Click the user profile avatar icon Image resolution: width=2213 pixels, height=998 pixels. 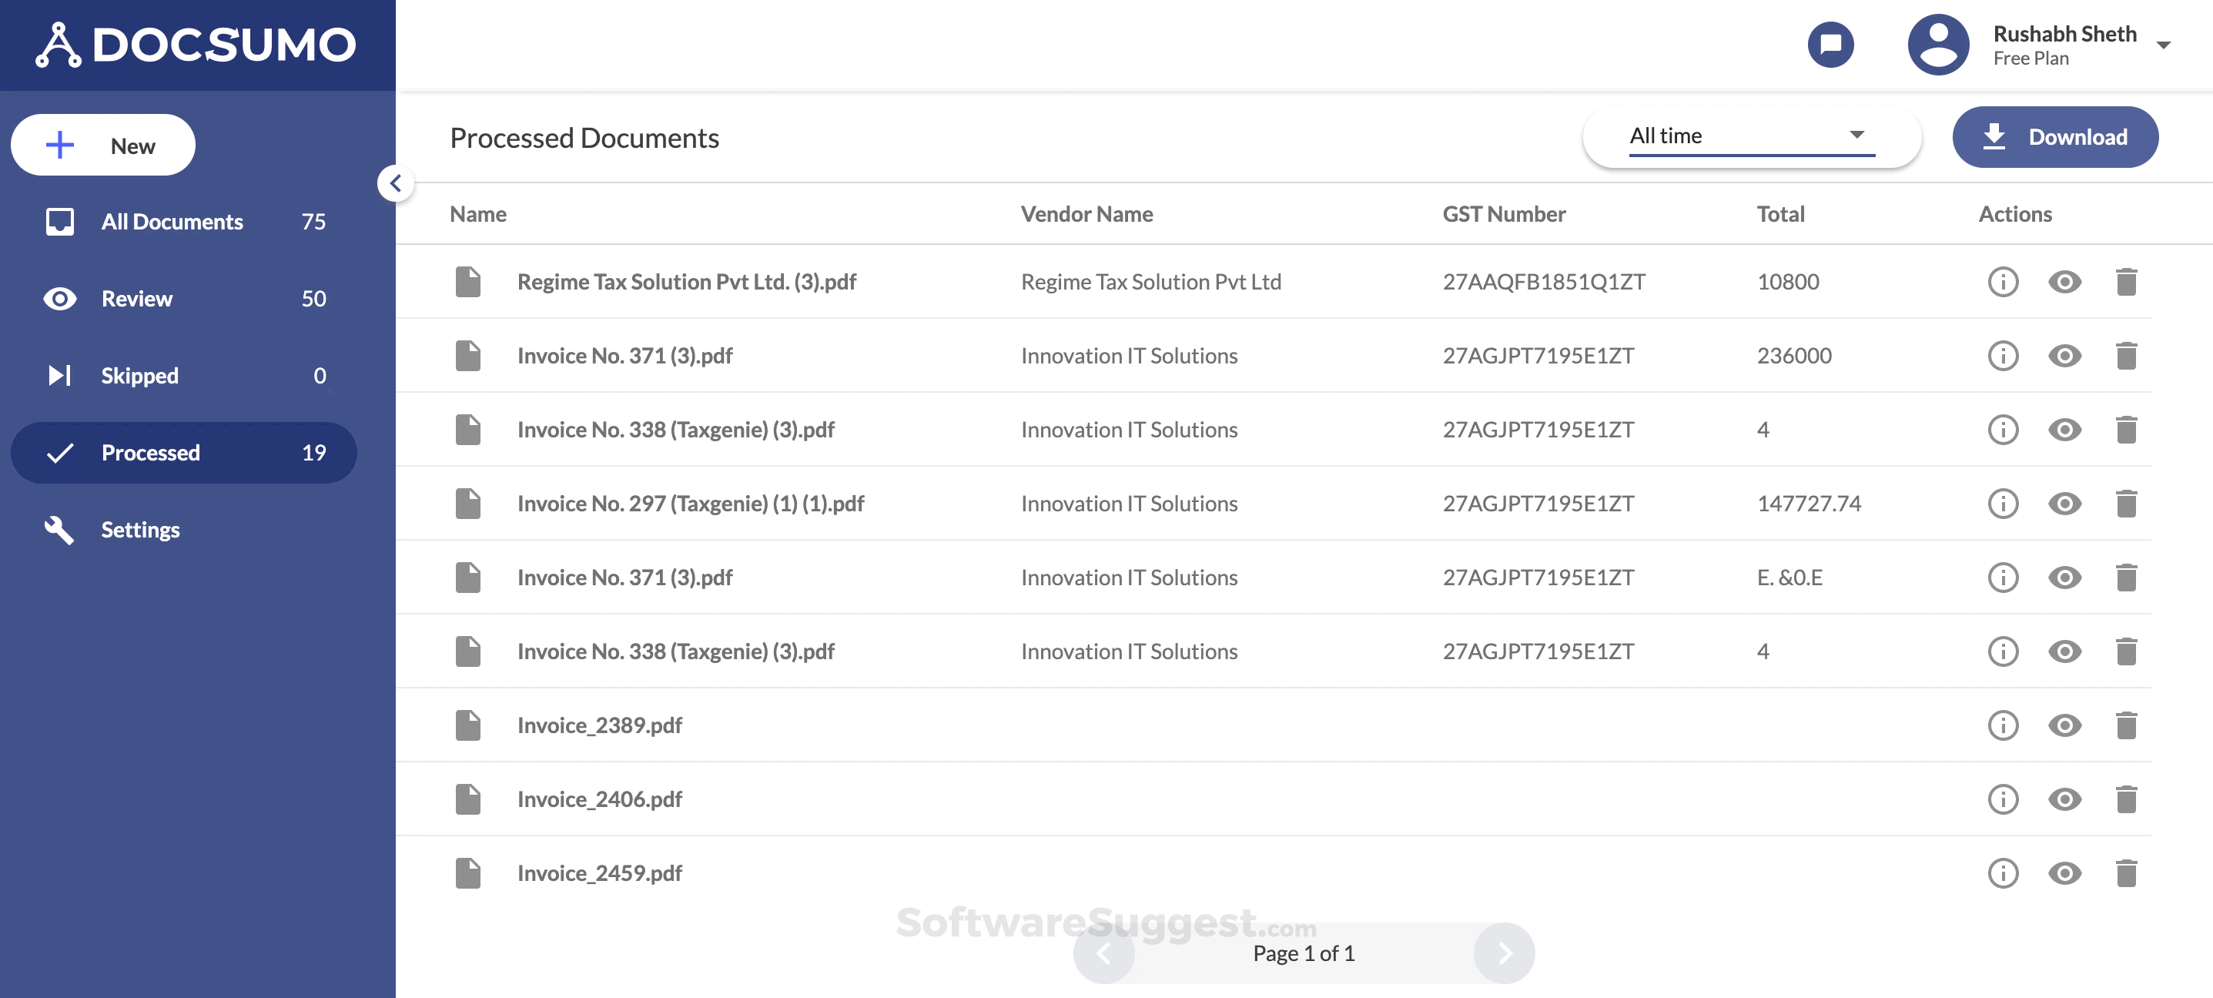coord(1938,45)
